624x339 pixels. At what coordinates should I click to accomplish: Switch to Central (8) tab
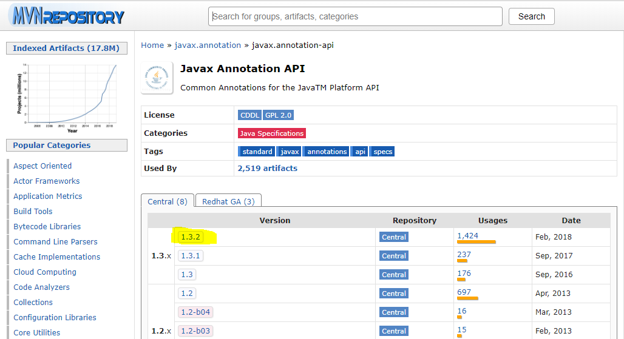click(168, 201)
